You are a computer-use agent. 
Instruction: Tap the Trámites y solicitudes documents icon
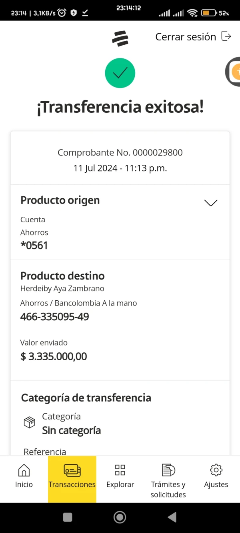click(168, 470)
